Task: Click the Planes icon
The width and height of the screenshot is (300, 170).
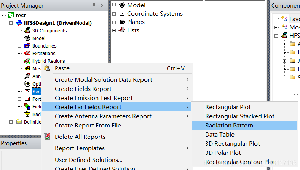Action: (x=122, y=22)
